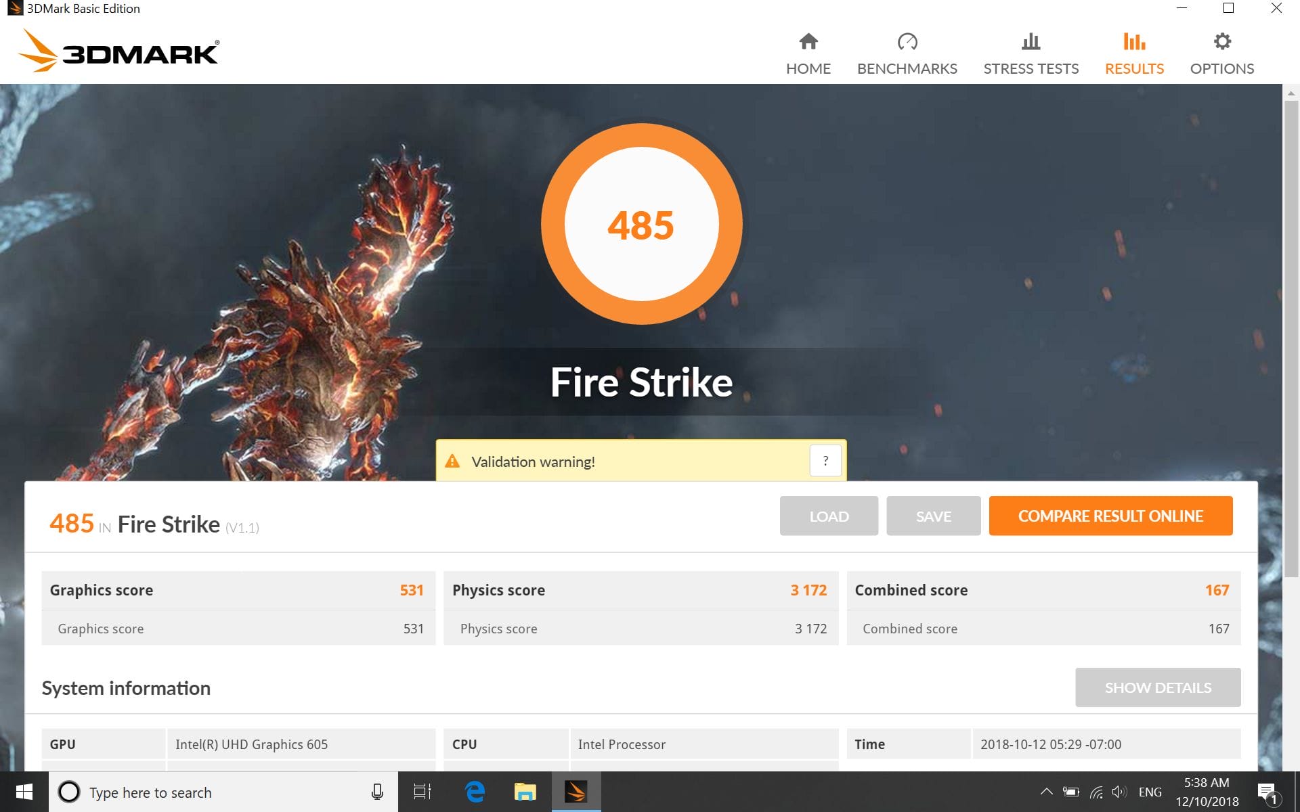Open File Explorer from taskbar

click(x=525, y=792)
